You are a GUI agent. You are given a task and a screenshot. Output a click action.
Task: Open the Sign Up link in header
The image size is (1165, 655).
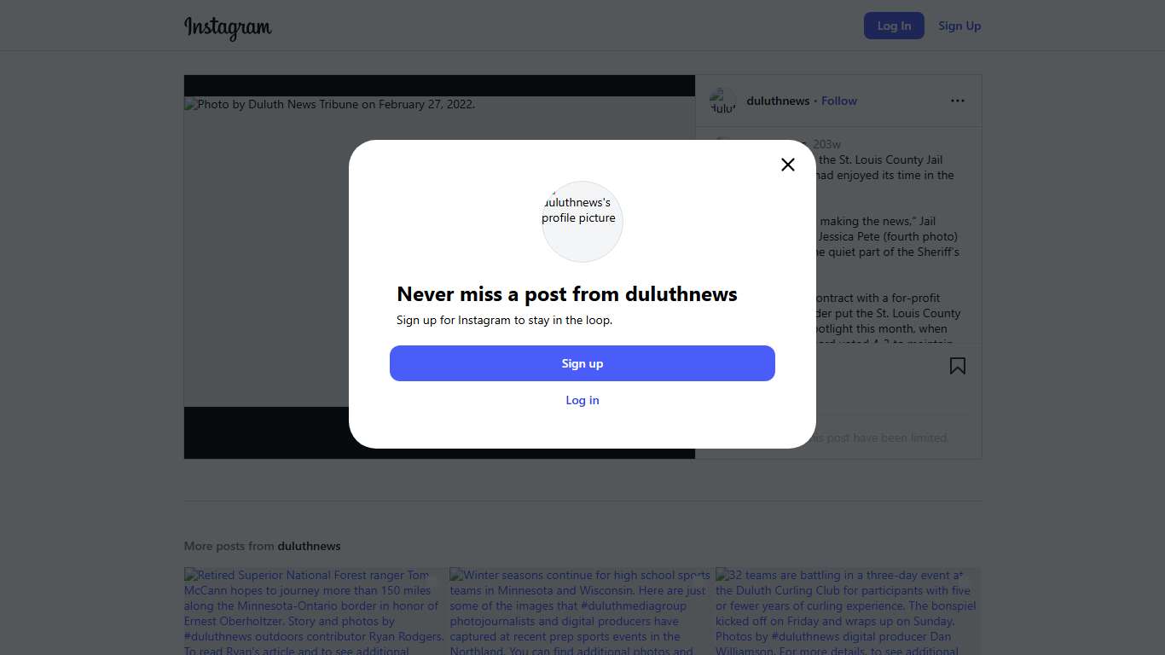959,26
